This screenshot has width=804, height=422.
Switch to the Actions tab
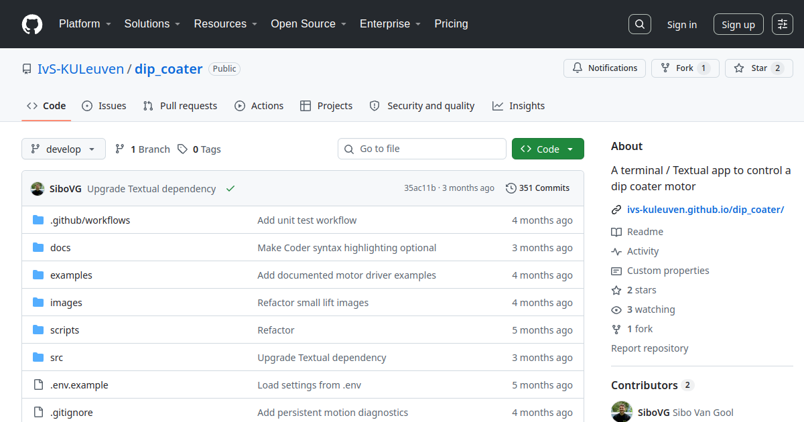tap(259, 106)
